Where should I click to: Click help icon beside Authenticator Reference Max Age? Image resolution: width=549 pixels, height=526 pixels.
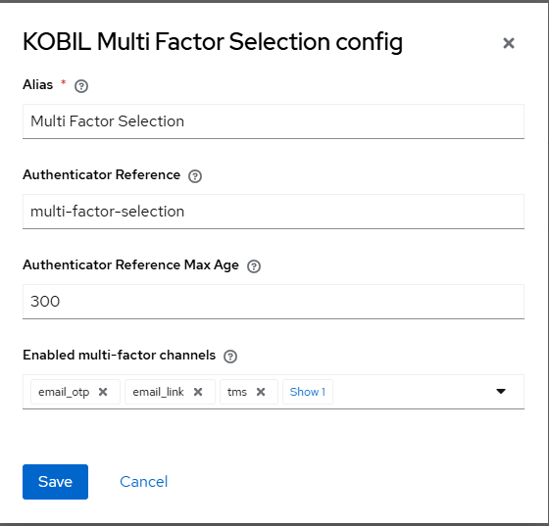[254, 266]
